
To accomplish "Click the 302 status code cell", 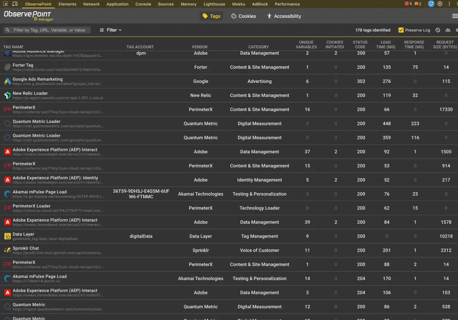I will click(x=361, y=81).
